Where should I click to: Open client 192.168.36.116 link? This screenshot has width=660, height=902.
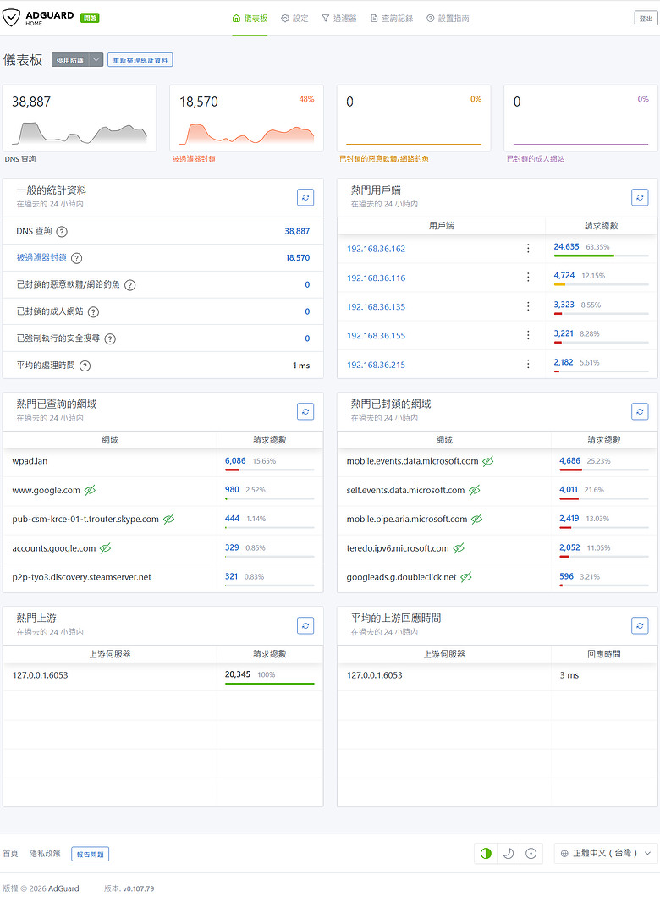(x=376, y=278)
